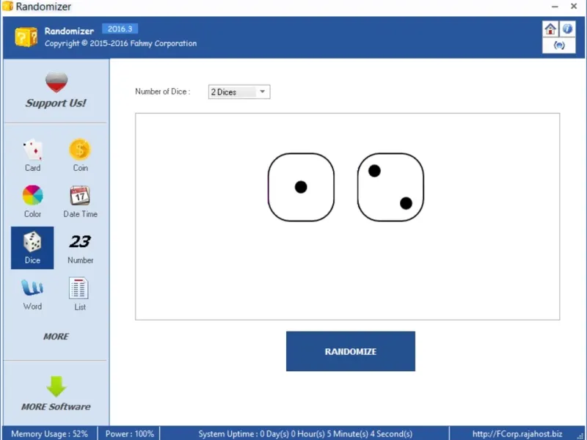The height and width of the screenshot is (440, 587).
Task: Click the first die showing one dot
Action: coord(301,187)
